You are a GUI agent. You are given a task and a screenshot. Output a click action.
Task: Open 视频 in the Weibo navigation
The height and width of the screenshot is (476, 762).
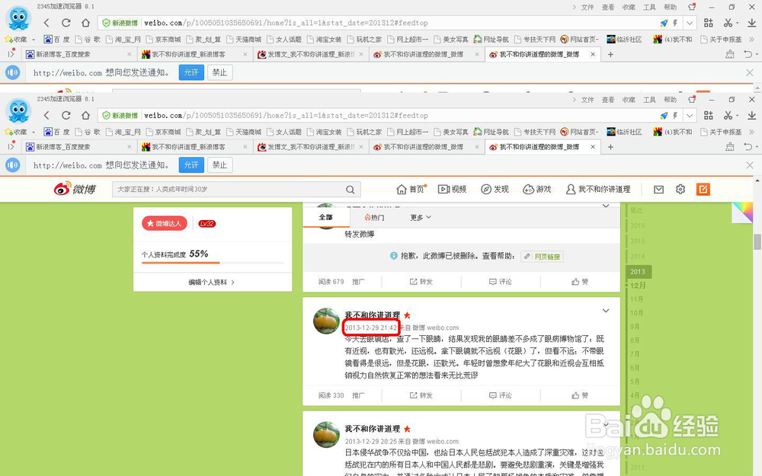tap(452, 189)
